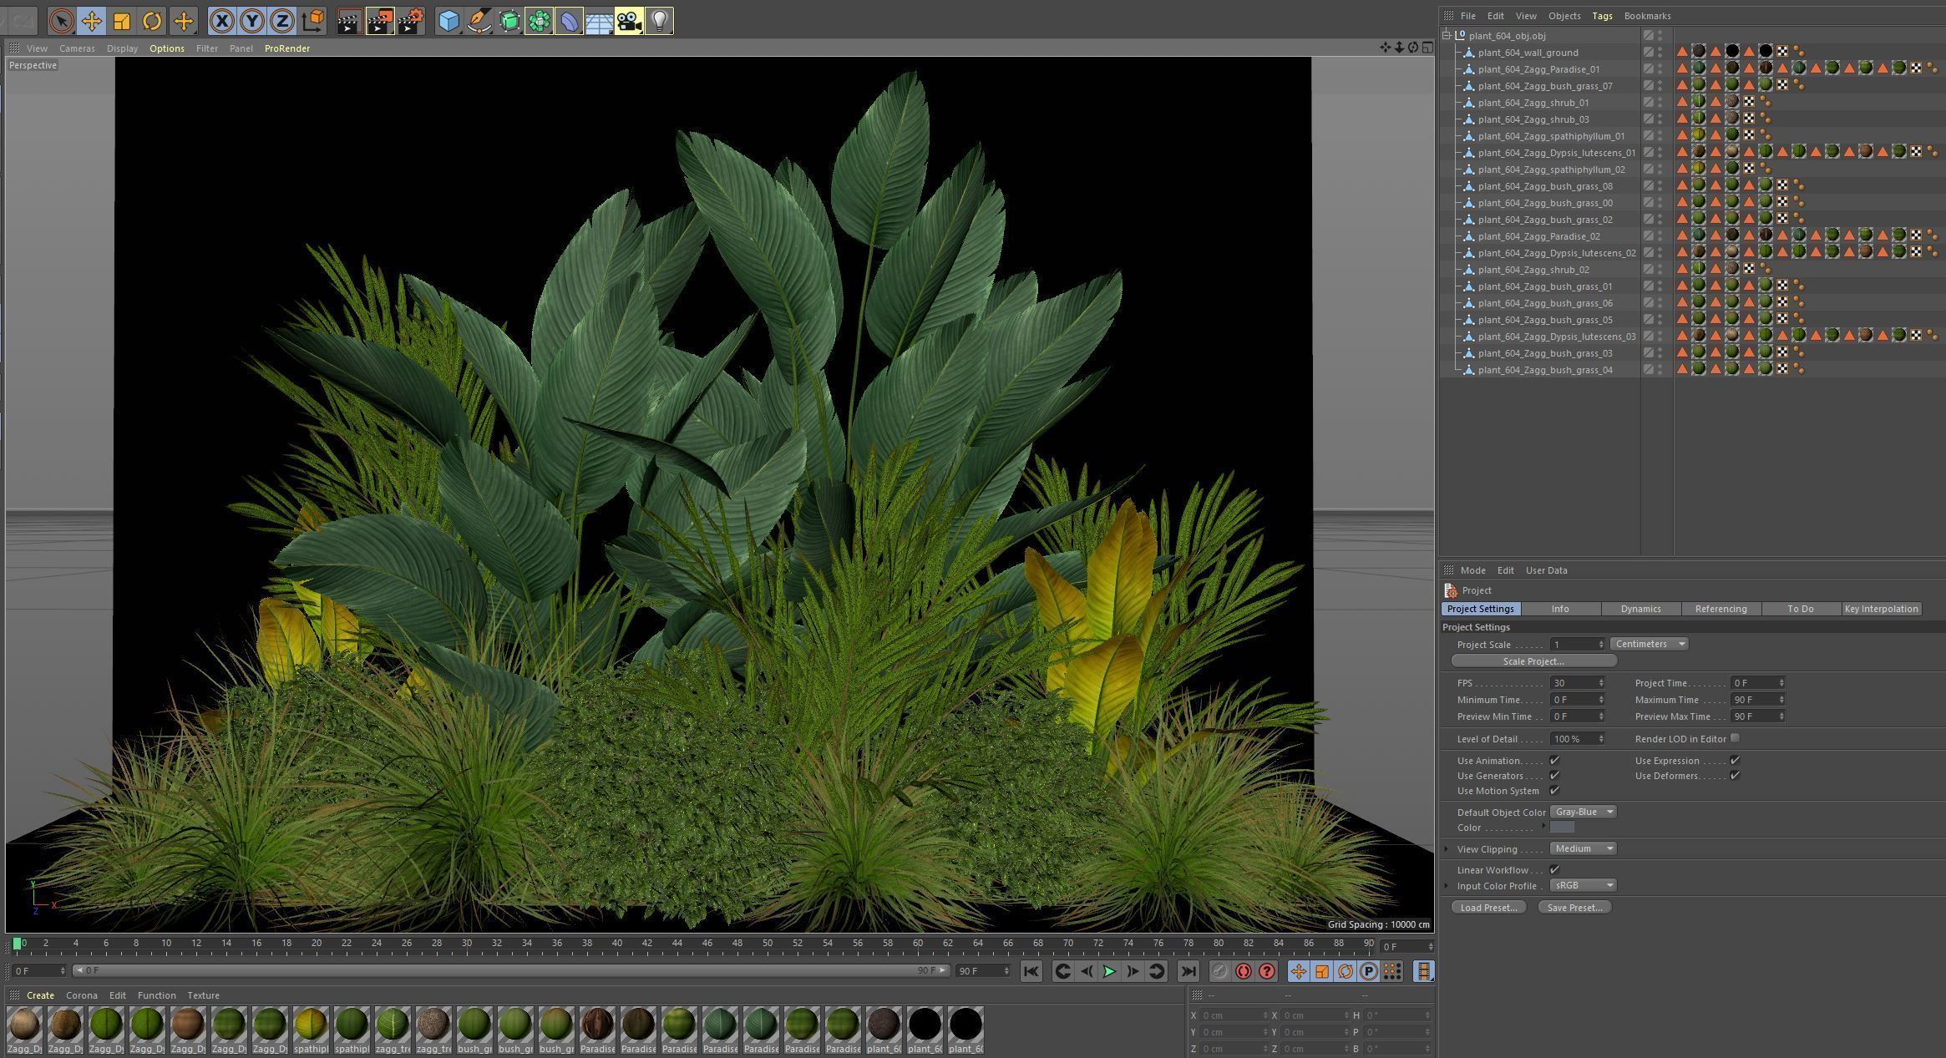The height and width of the screenshot is (1058, 1946).
Task: Select the Live Selection tool
Action: coord(61,21)
